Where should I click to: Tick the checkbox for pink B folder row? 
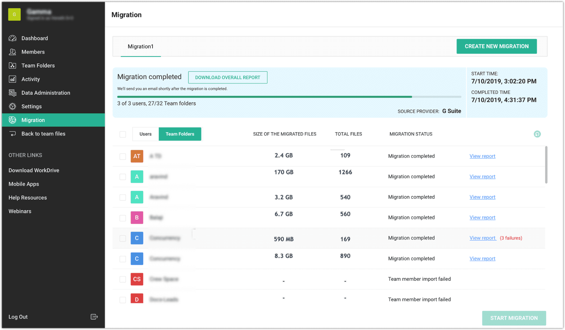click(123, 218)
